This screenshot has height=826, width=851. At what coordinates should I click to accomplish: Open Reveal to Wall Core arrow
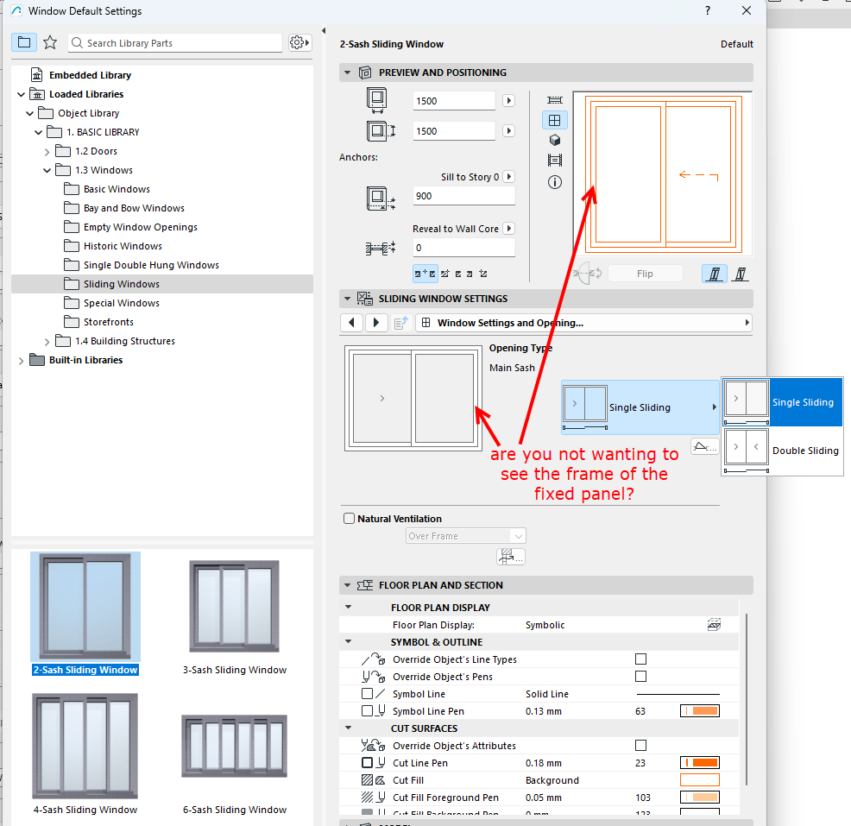508,229
